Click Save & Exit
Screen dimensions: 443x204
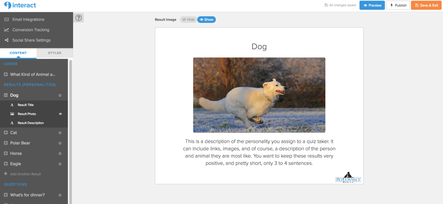(x=426, y=5)
